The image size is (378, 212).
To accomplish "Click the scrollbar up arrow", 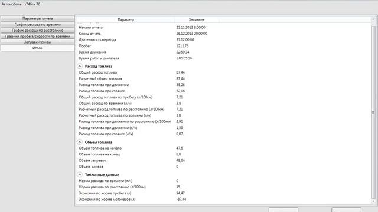I will click(373, 19).
